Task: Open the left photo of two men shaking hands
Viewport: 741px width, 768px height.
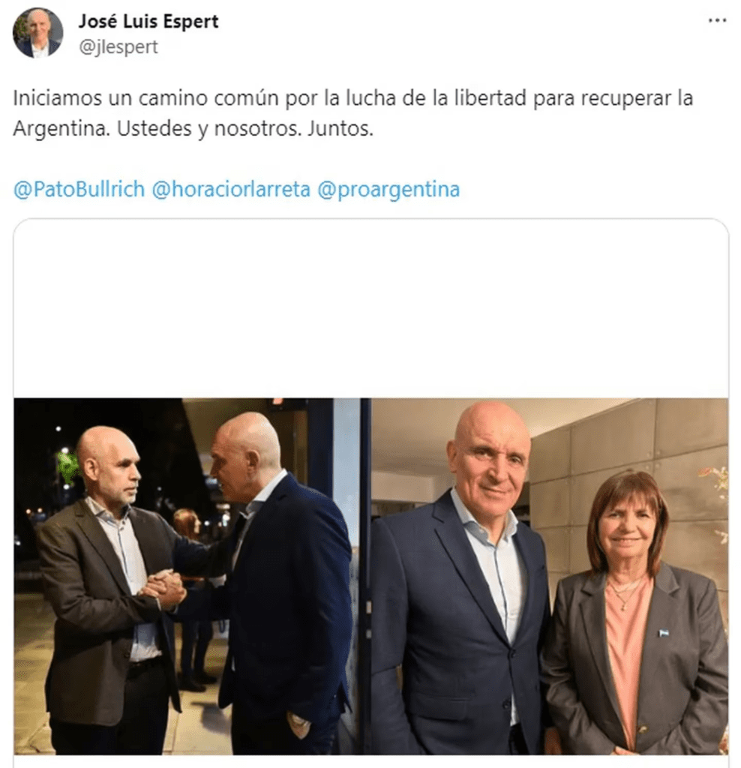Action: pyautogui.click(x=187, y=576)
